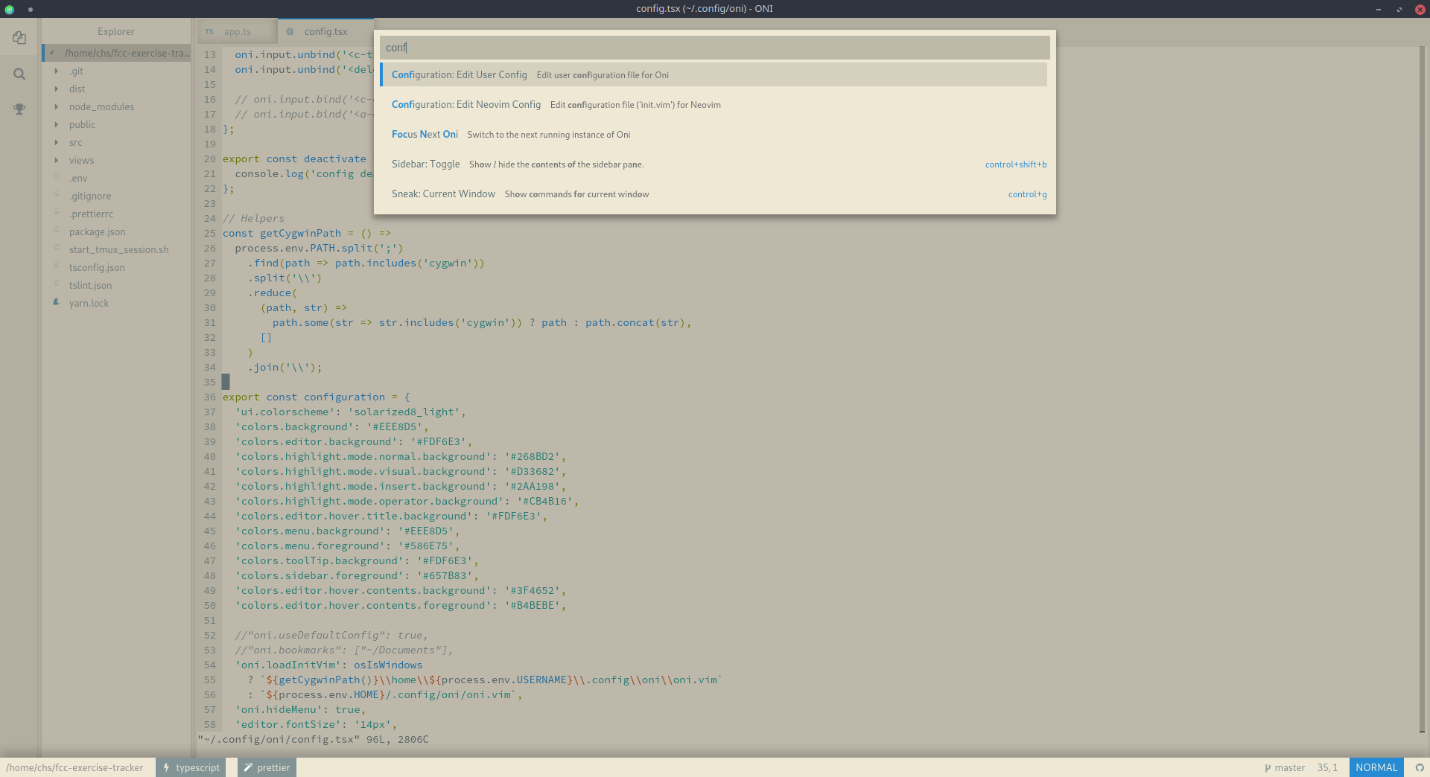Screen dimensions: 1430x777
Task: Click the GitHub icon at bottom right
Action: coord(1419,767)
